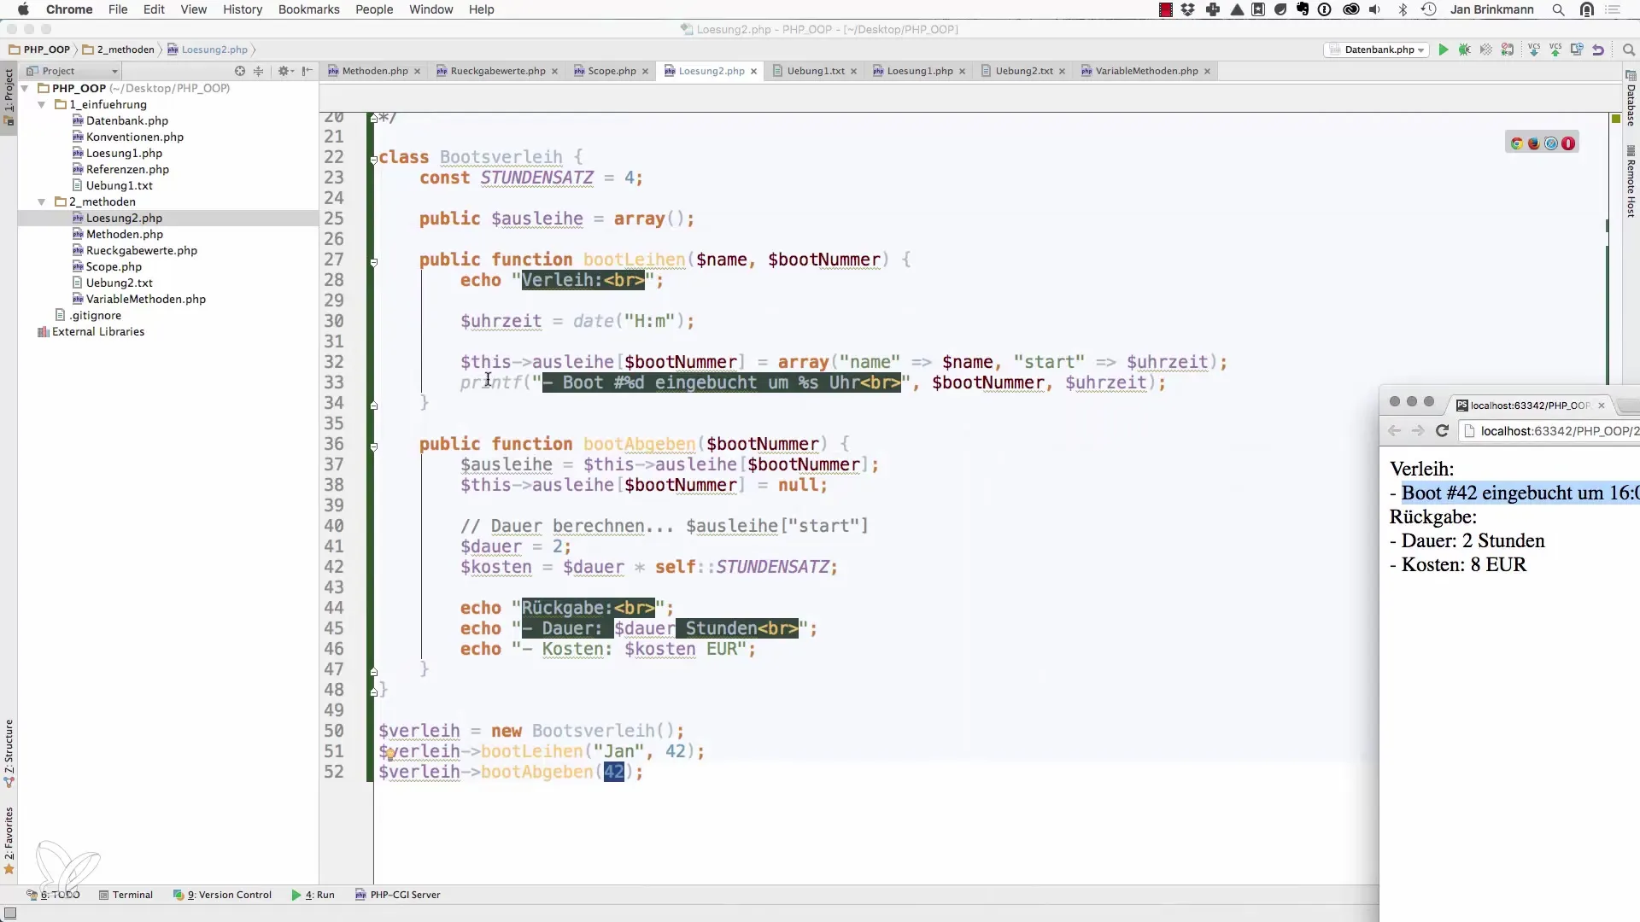Image resolution: width=1640 pixels, height=922 pixels.
Task: Collapse all in Project panel
Action: (x=259, y=71)
